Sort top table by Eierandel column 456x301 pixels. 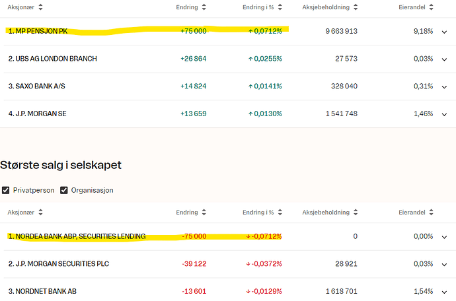tap(416, 7)
